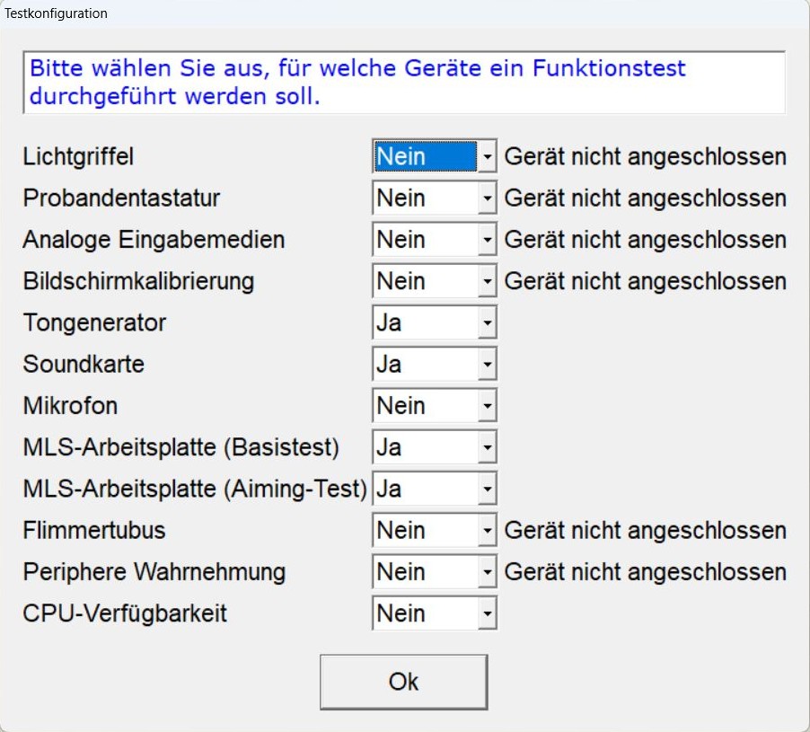Click the Soundkarte dropdown arrow

pyautogui.click(x=487, y=365)
